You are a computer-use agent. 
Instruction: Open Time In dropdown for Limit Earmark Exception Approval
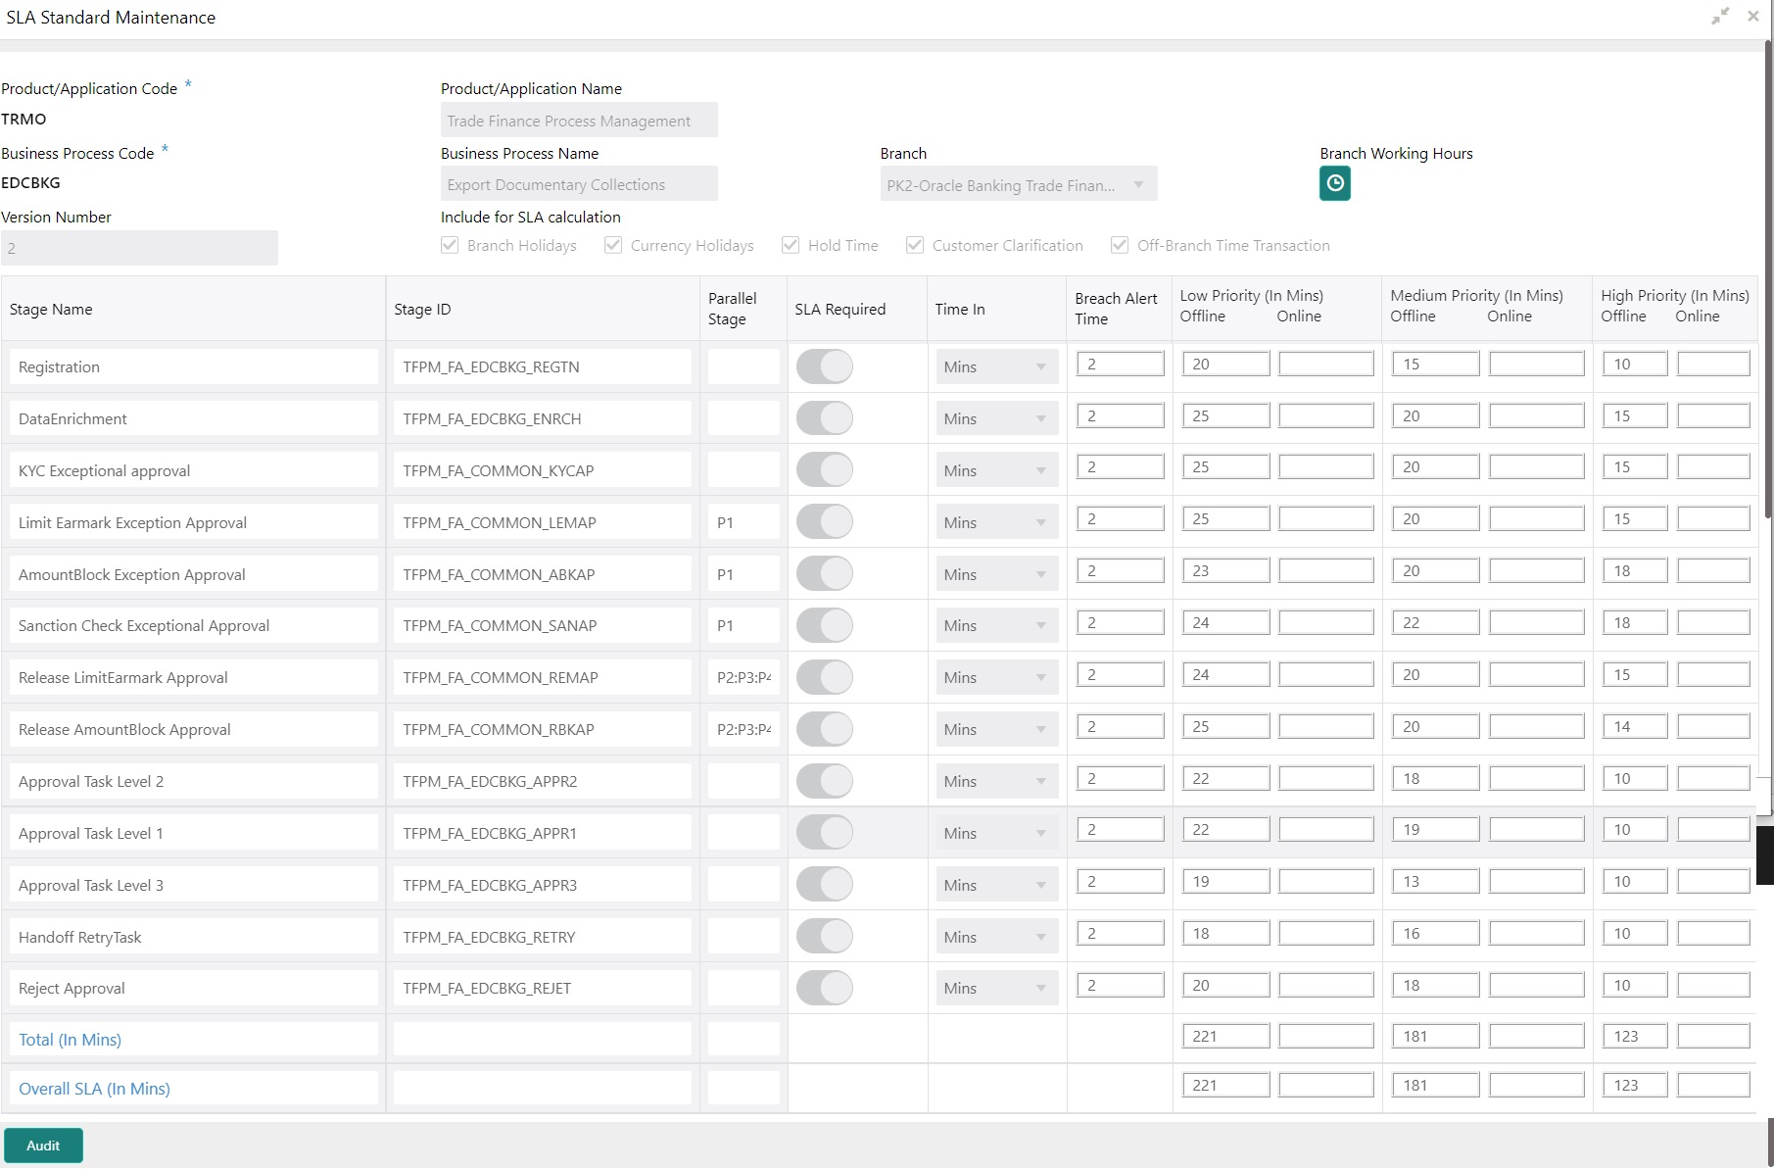coord(997,522)
